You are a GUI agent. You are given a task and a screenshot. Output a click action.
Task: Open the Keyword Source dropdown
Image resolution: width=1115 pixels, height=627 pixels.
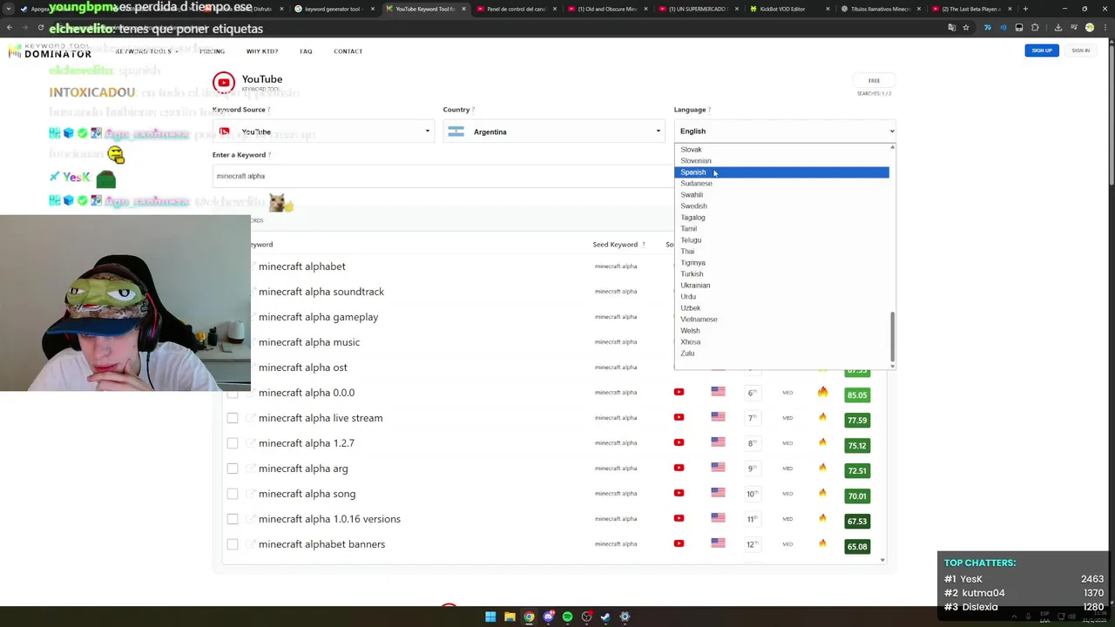[323, 131]
